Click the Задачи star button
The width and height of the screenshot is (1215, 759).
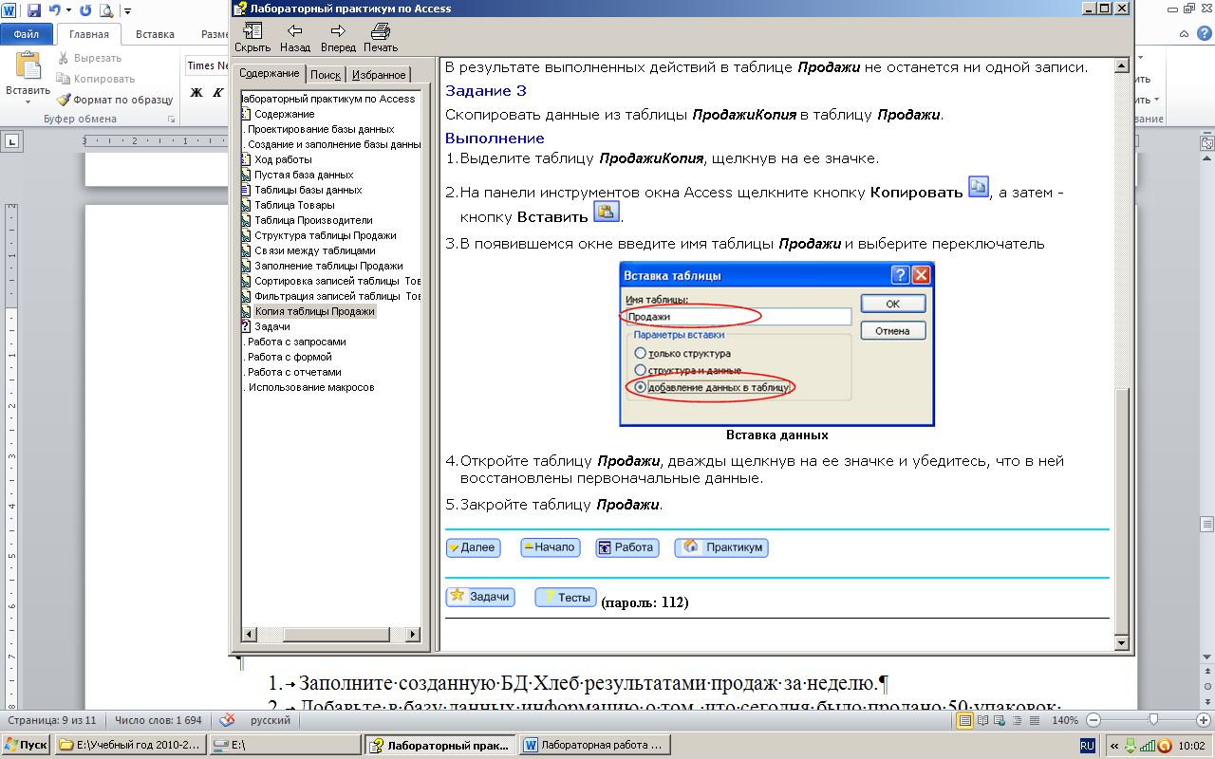click(x=480, y=597)
